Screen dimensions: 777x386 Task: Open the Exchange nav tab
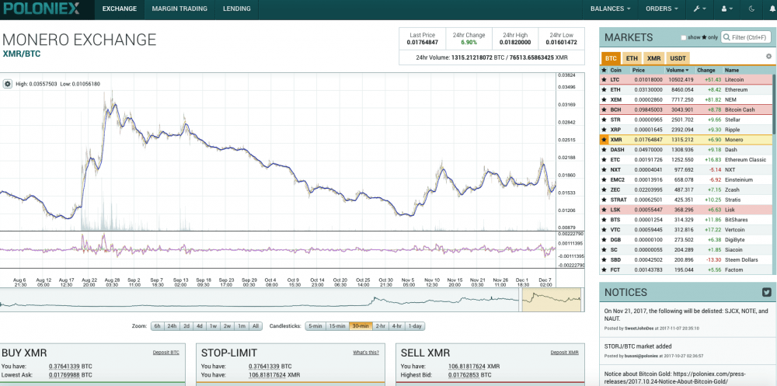click(x=120, y=9)
